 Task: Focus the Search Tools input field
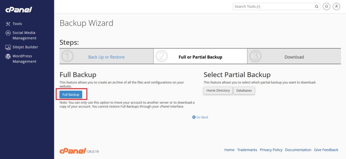pyautogui.click(x=274, y=7)
